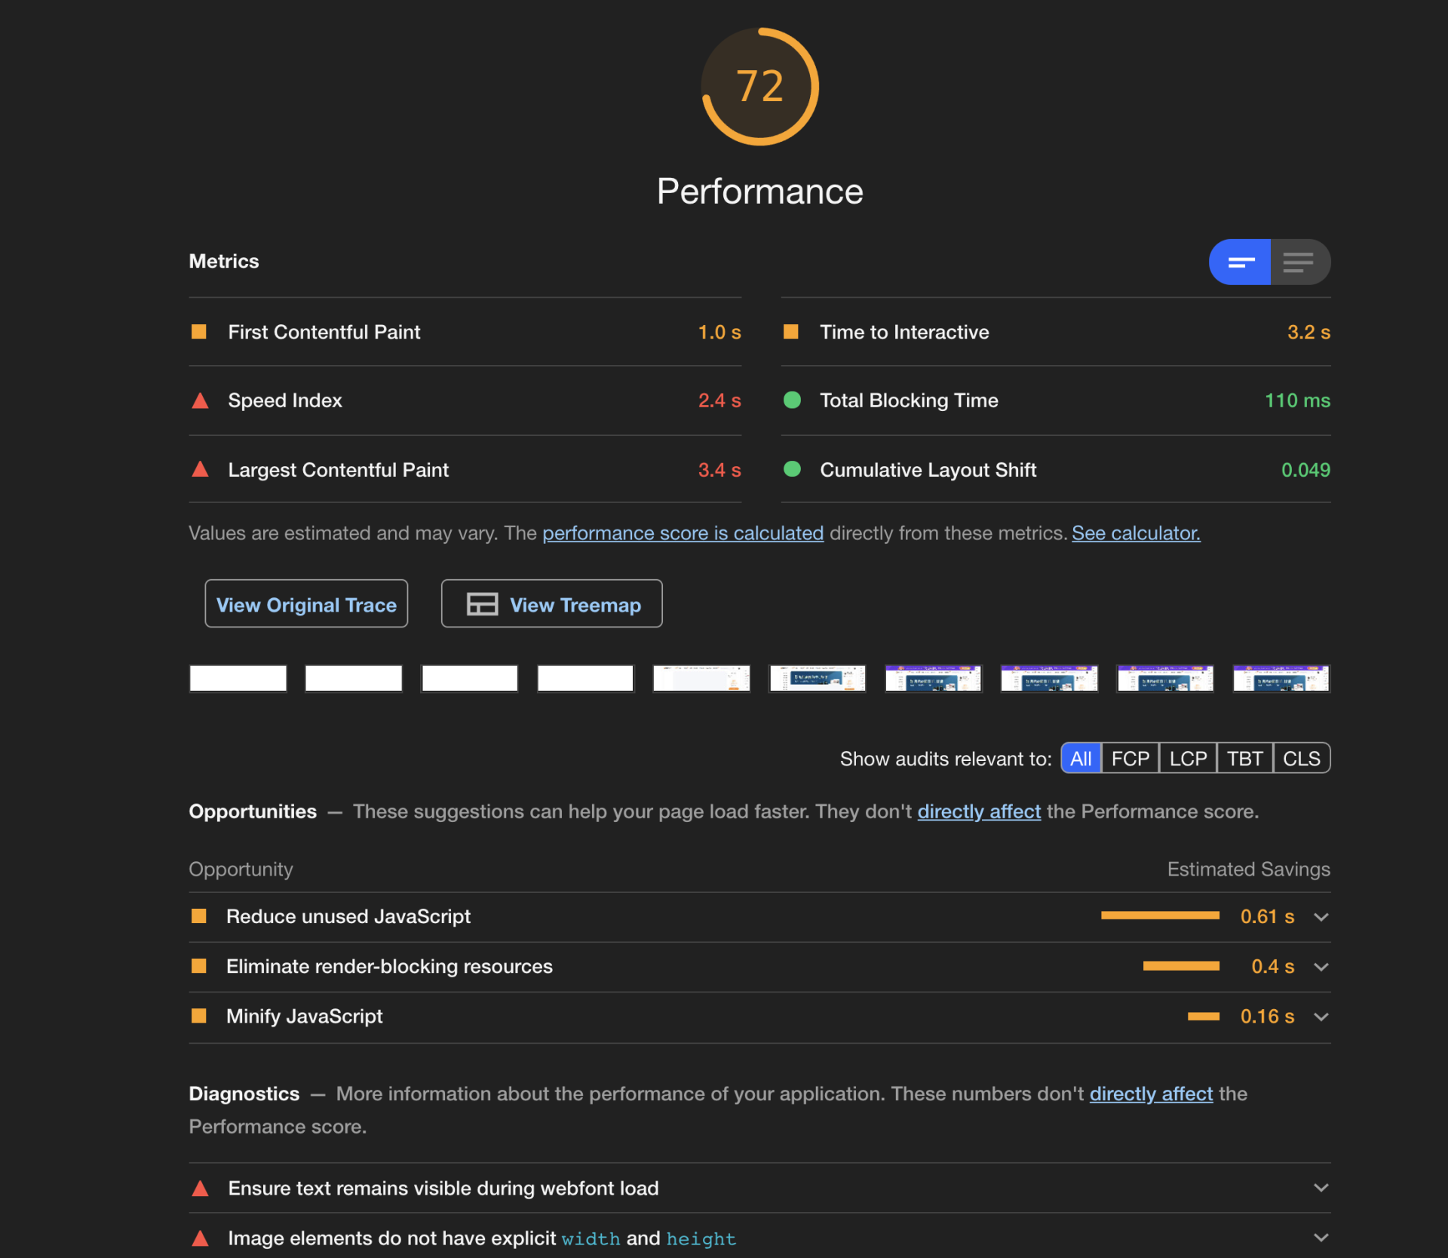
Task: Click the red triangle next to Largest Contentful Paint
Action: coord(200,469)
